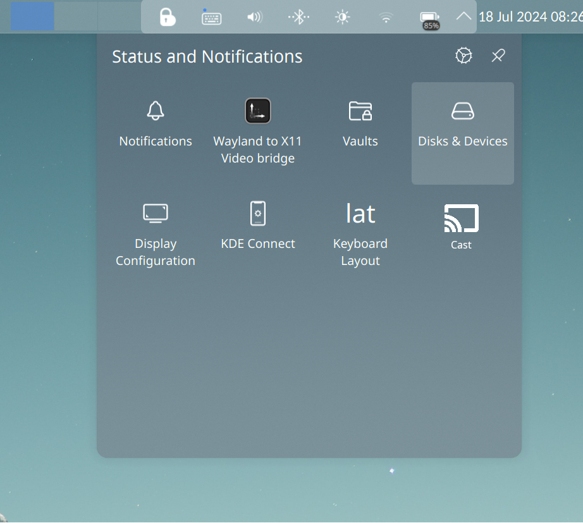Open the Vaults folder-lock entry

360,133
